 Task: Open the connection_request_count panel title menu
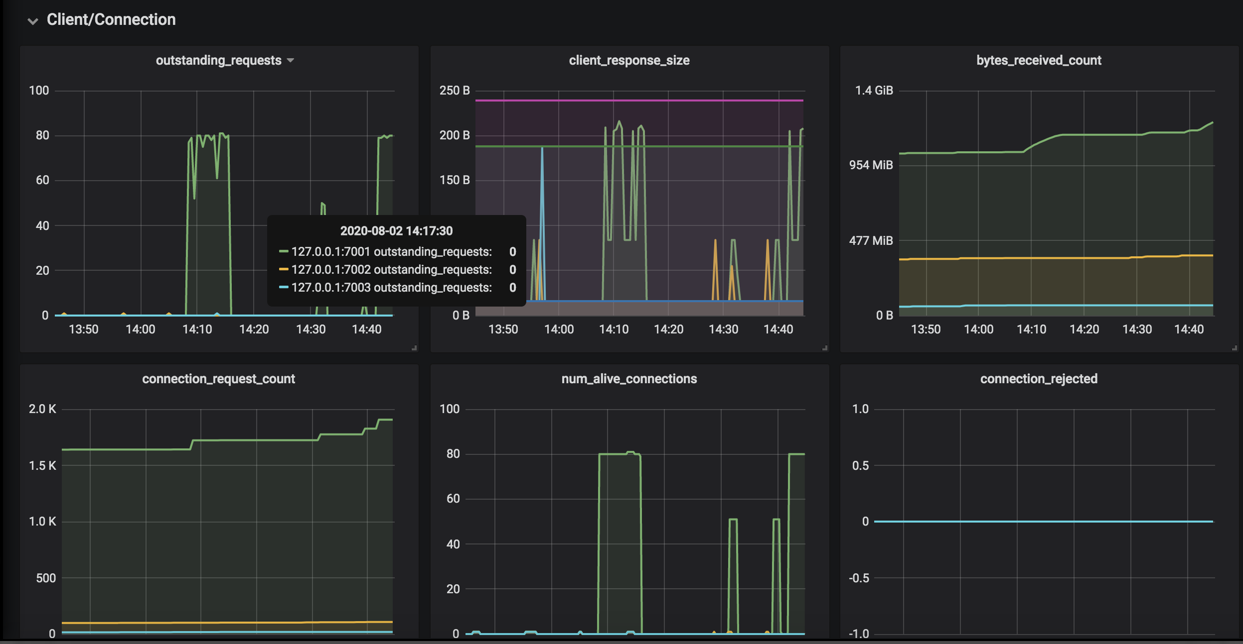point(218,379)
